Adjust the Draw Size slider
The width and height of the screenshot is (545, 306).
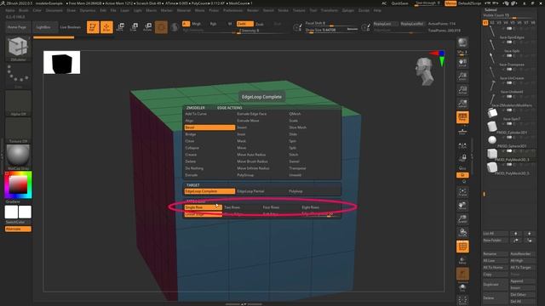point(331,31)
